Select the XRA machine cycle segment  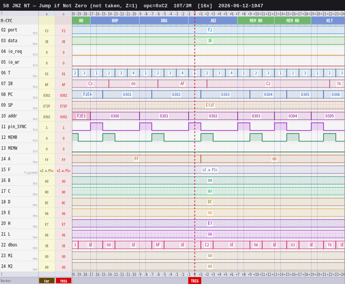pyautogui.click(x=164, y=21)
